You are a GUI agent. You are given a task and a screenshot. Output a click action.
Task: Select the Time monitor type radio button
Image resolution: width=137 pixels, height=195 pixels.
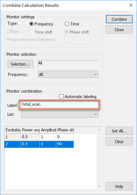pos(67,24)
